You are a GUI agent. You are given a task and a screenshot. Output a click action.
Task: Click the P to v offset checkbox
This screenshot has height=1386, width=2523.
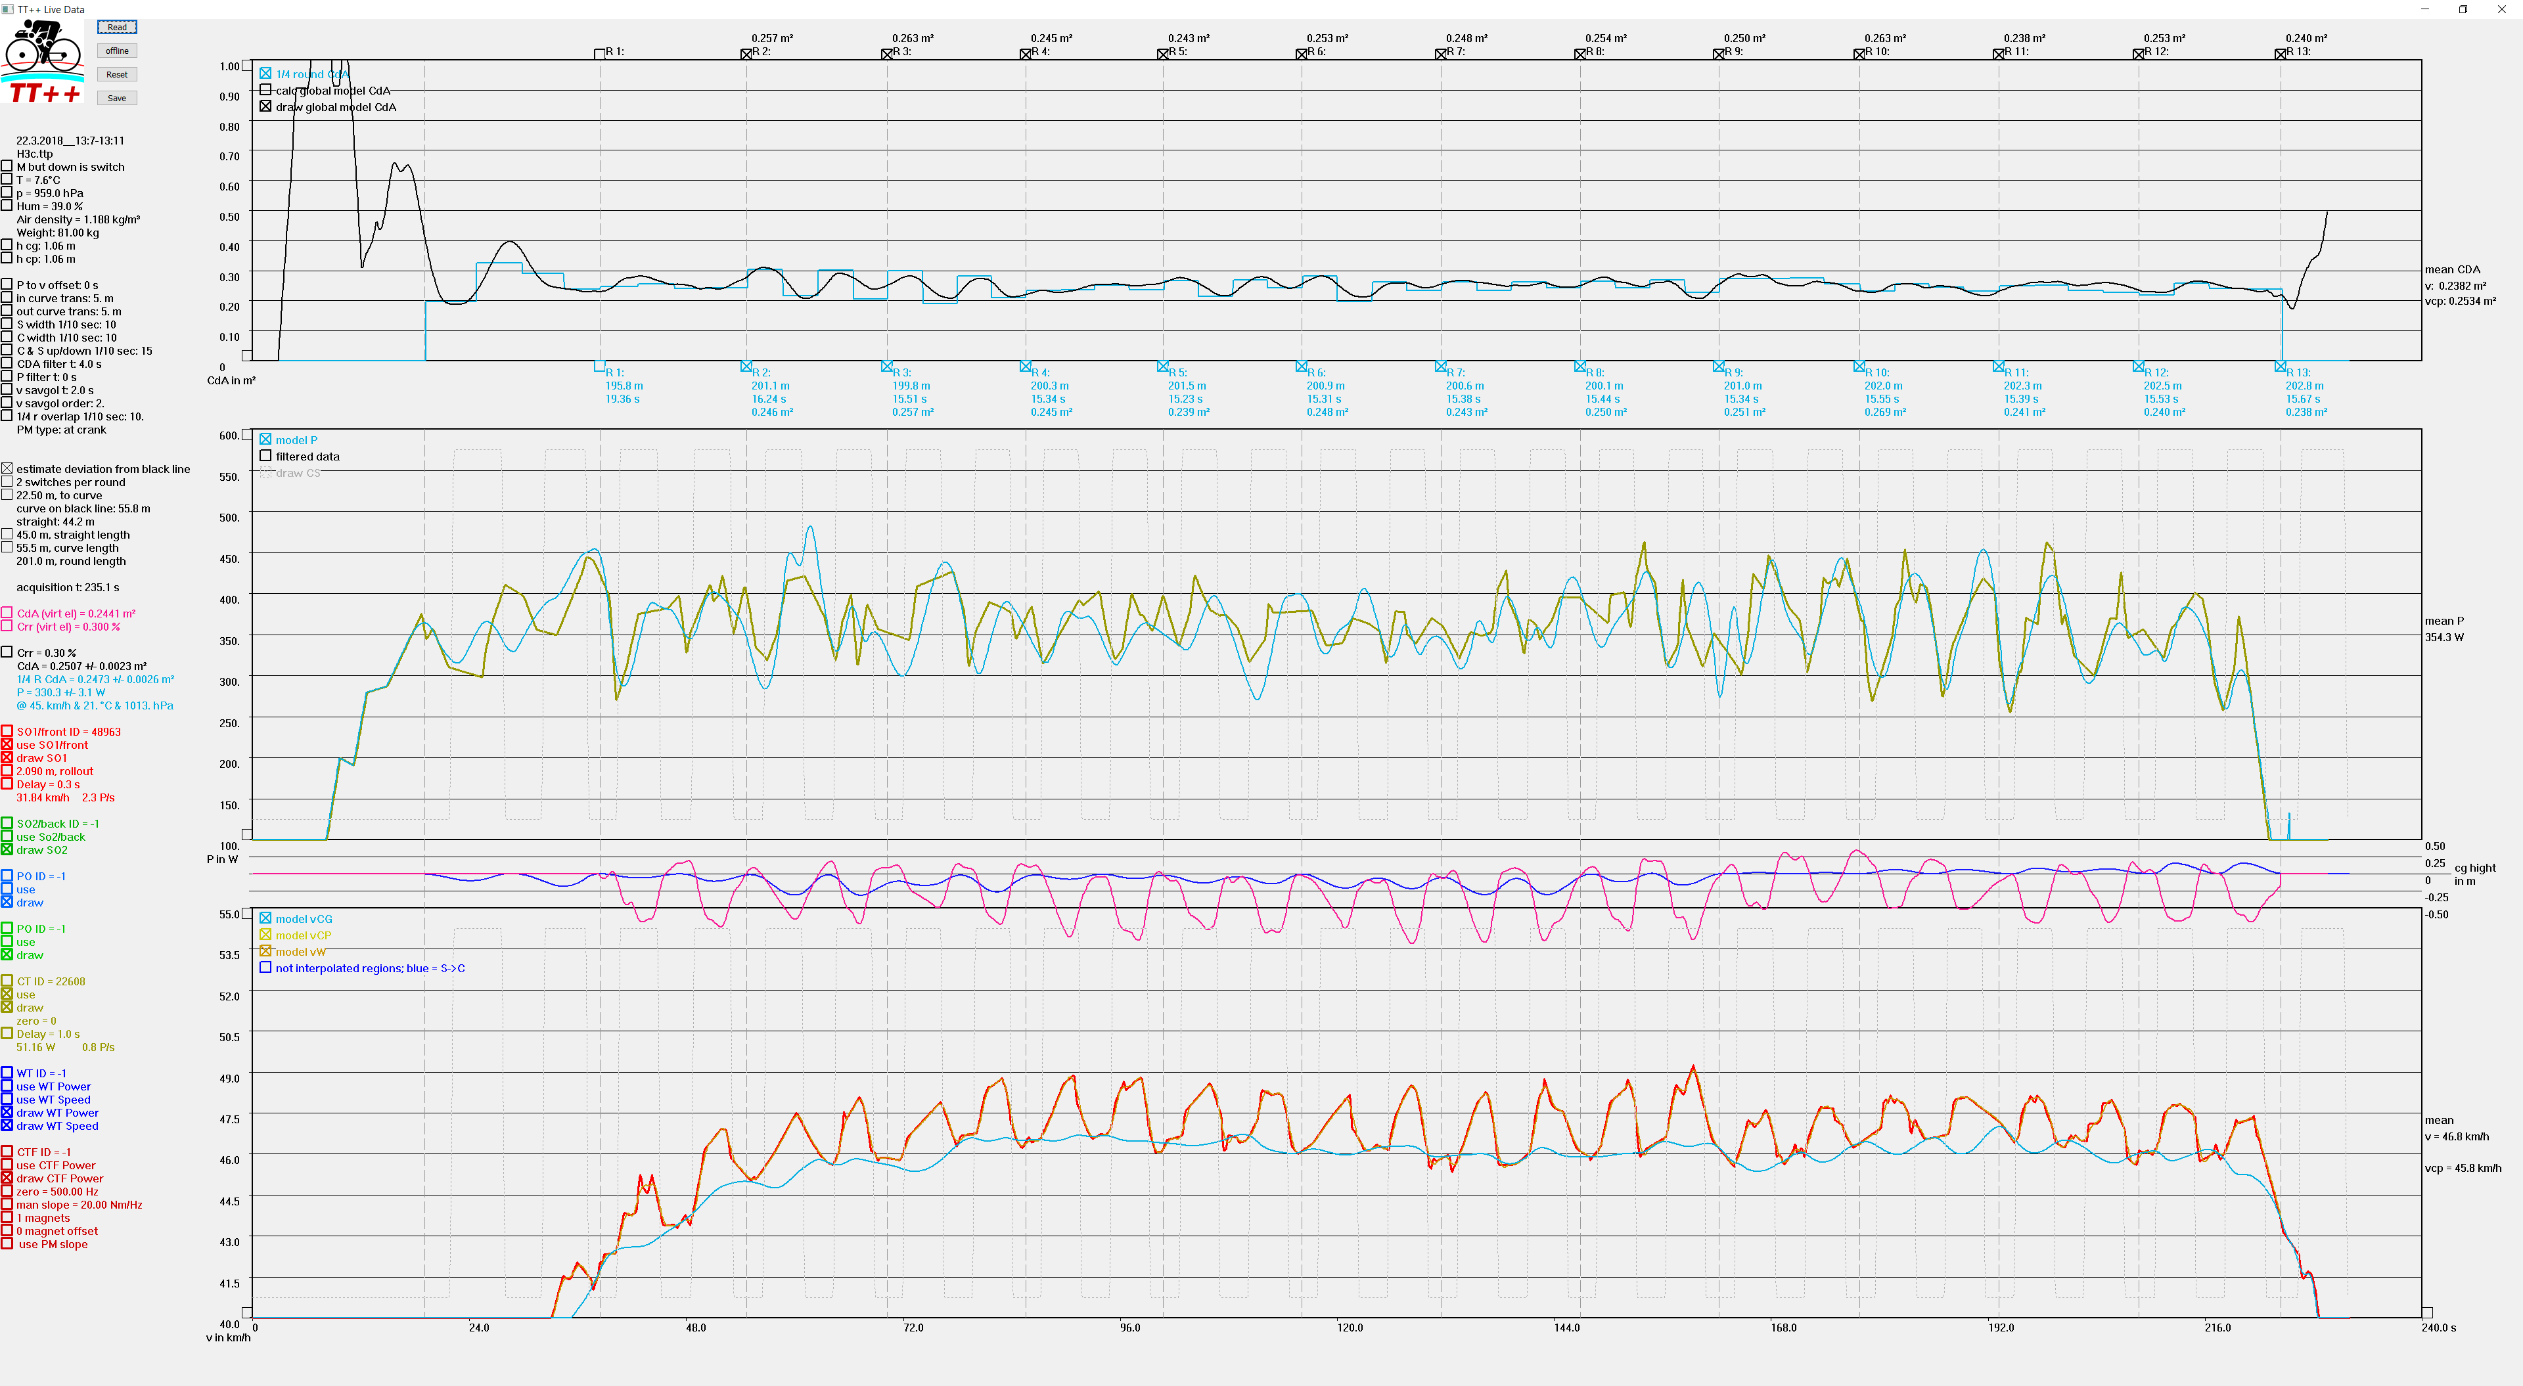point(7,285)
